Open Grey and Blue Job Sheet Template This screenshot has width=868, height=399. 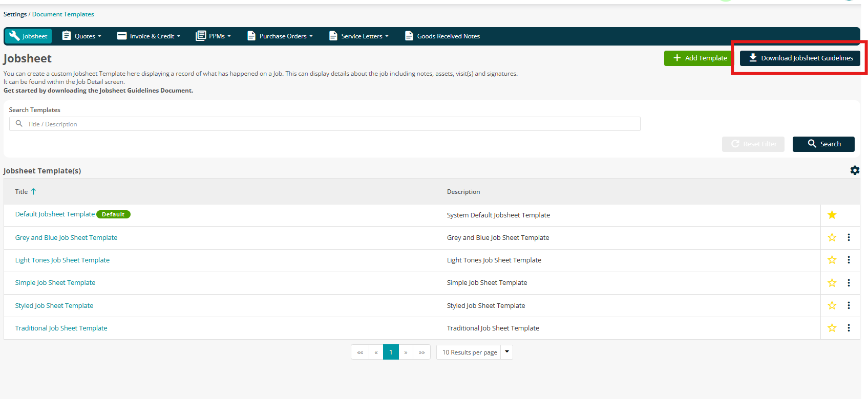[66, 238]
